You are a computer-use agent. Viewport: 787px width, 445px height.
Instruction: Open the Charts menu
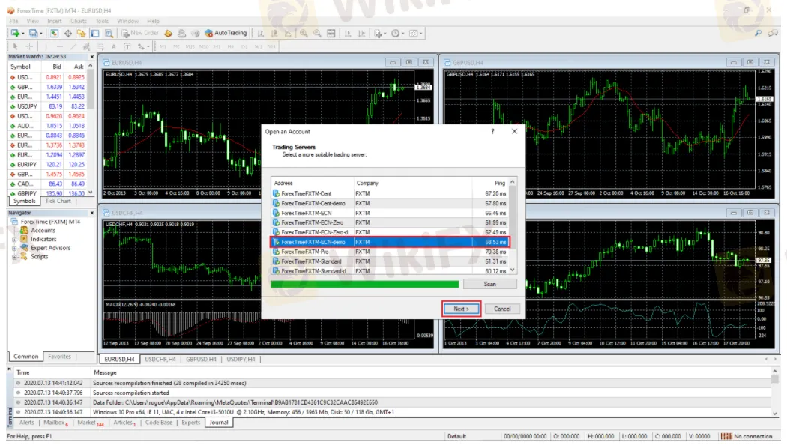click(78, 21)
